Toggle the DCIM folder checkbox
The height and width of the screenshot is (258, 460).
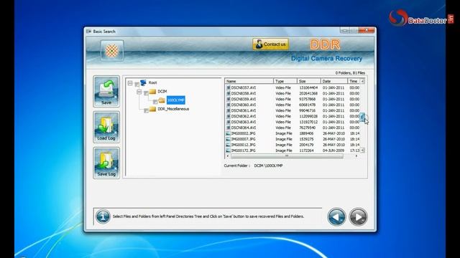[x=146, y=93]
